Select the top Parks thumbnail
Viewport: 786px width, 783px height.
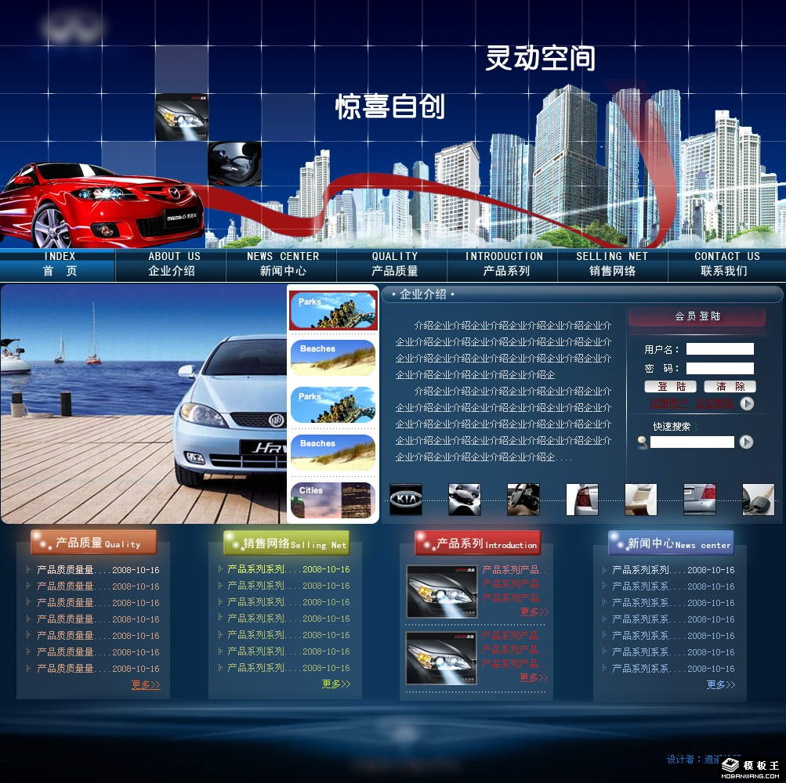(x=333, y=311)
